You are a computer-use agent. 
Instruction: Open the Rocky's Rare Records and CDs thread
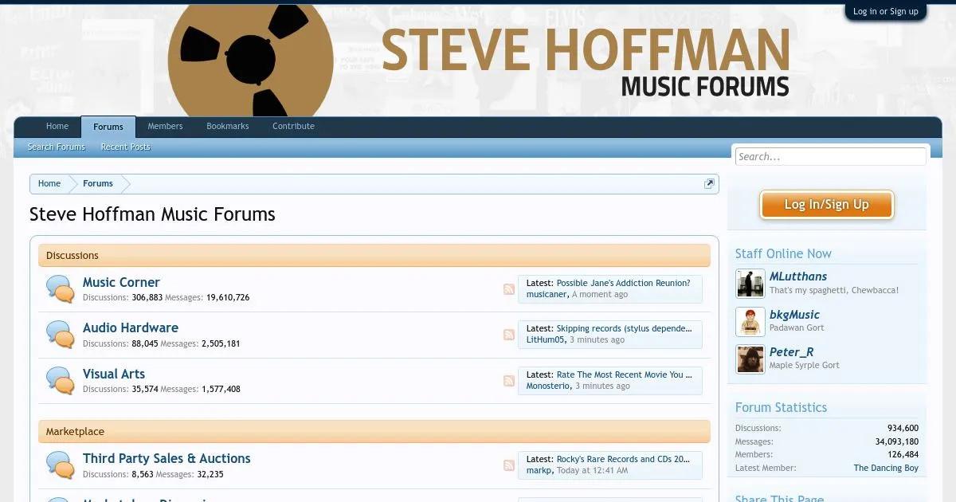[624, 459]
